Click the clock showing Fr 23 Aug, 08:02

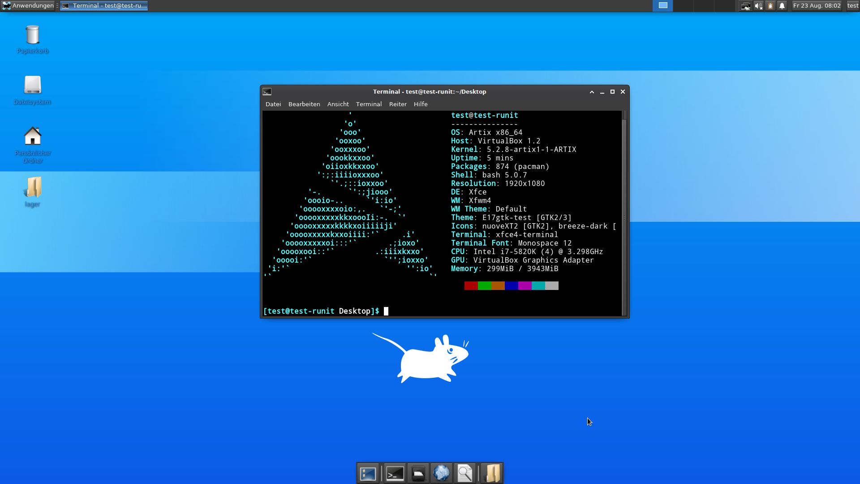(817, 6)
